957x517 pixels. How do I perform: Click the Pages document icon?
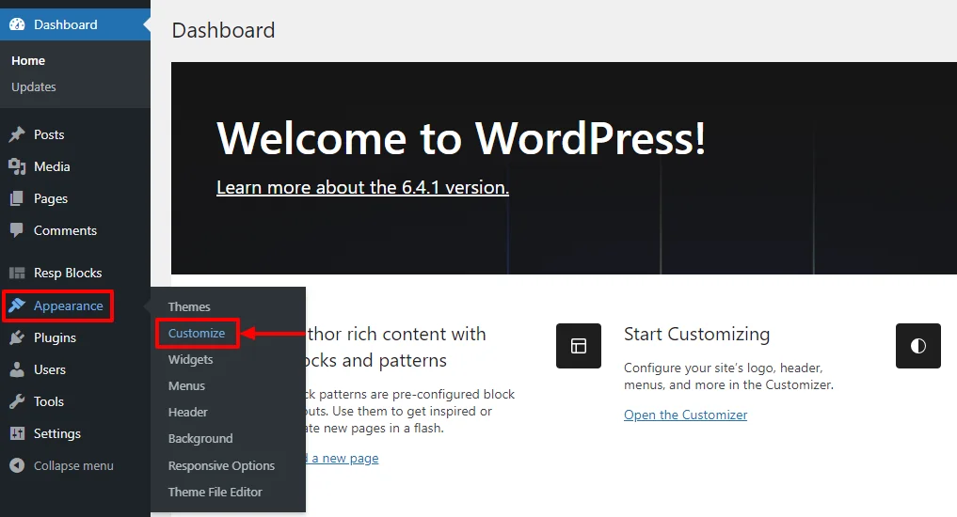[x=17, y=198]
